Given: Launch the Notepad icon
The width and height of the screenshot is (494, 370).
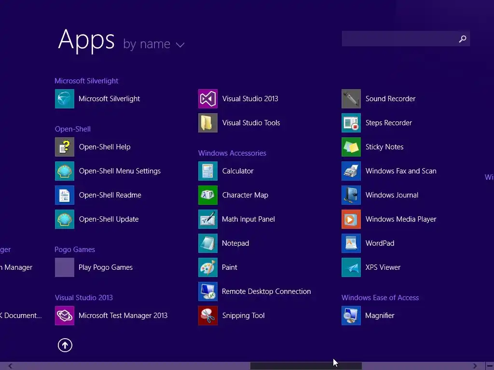Looking at the screenshot, I should pos(208,243).
